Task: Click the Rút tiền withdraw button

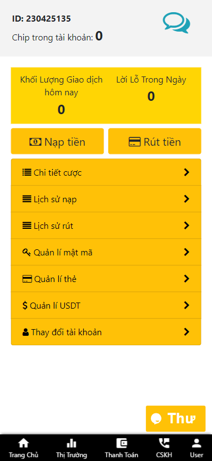Action: coord(155,141)
